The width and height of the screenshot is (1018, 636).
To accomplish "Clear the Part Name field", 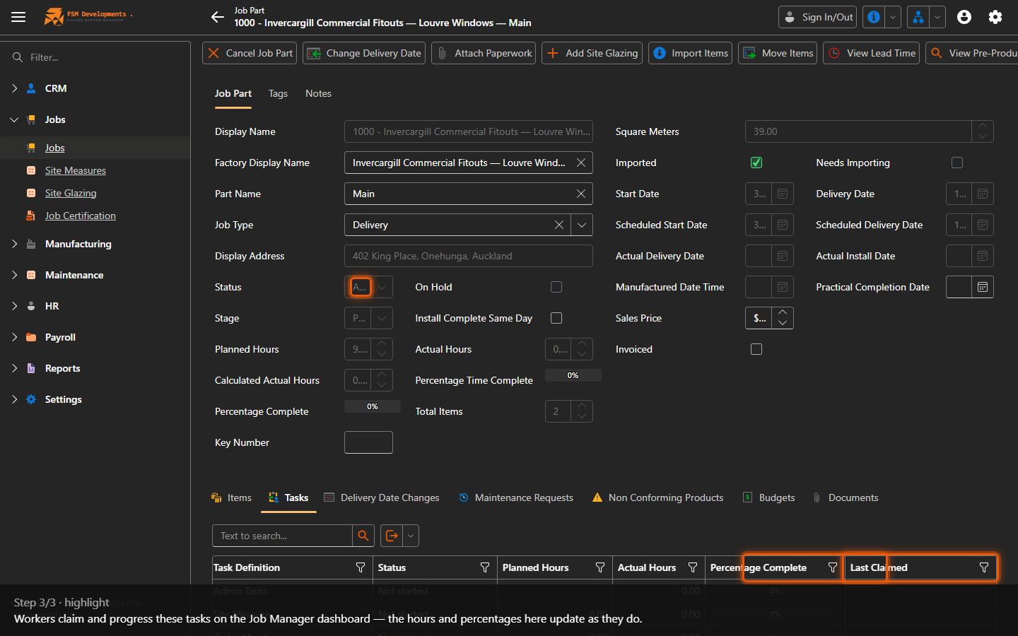I will tap(581, 194).
